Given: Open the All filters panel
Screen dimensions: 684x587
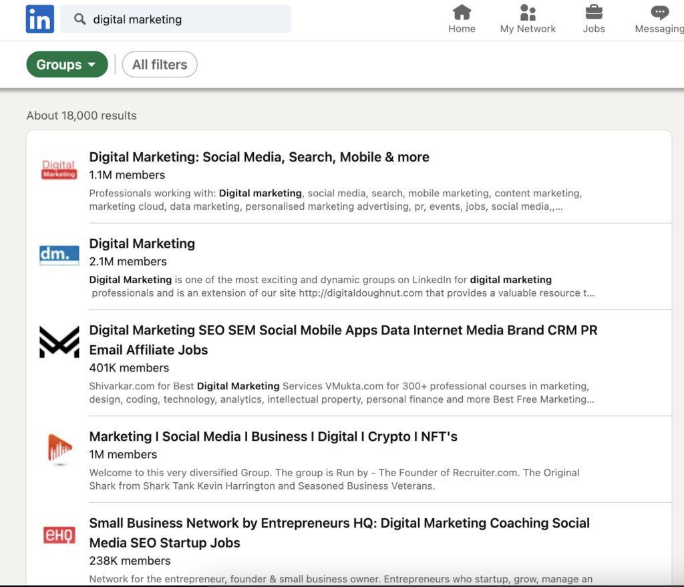Looking at the screenshot, I should [160, 65].
